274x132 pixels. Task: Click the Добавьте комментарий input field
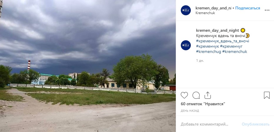[x=210, y=124]
